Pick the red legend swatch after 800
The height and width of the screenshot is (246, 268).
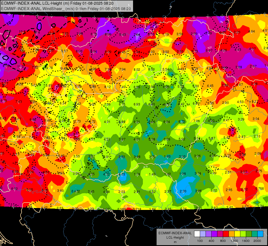click(x=226, y=234)
